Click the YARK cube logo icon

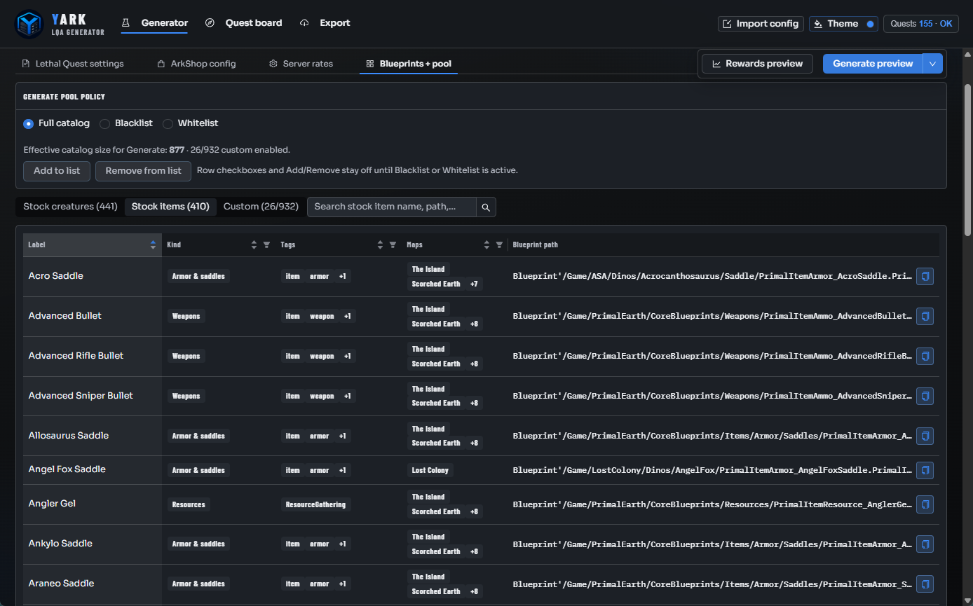click(x=29, y=24)
